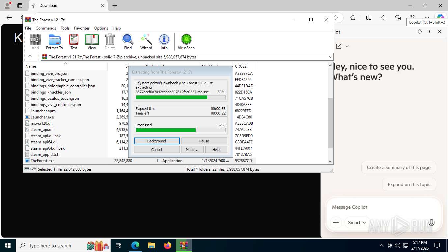This screenshot has height=252, width=448.
Task: Pause the extraction
Action: pyautogui.click(x=204, y=141)
